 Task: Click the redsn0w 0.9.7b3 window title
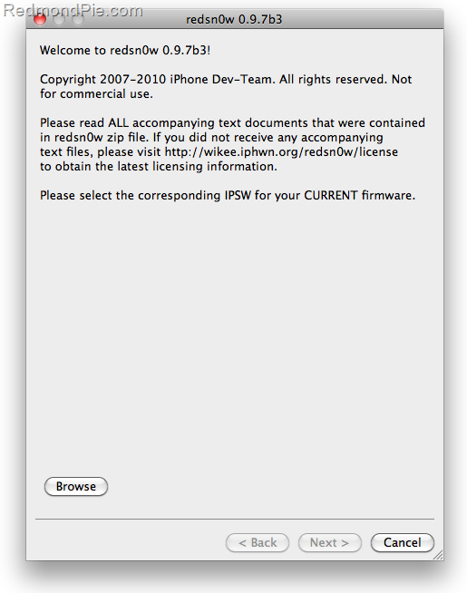pos(234,19)
